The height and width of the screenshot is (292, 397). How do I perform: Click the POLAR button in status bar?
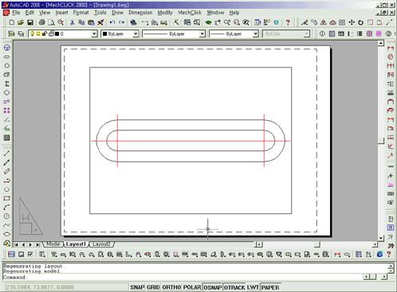tap(192, 287)
